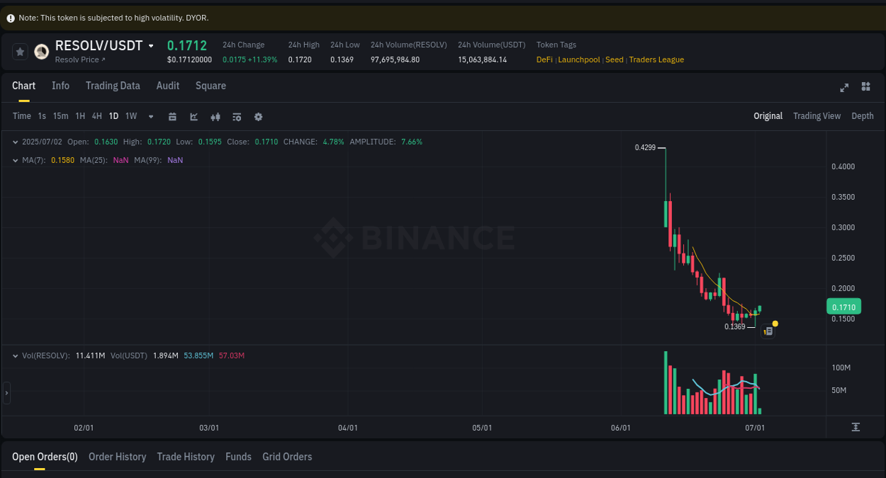This screenshot has width=886, height=478.
Task: Select the 1W timeframe
Action: [130, 115]
